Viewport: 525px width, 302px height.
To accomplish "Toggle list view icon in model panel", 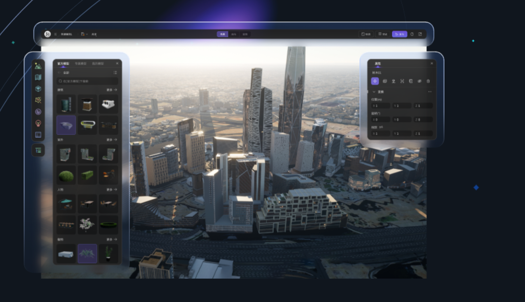I will [115, 73].
